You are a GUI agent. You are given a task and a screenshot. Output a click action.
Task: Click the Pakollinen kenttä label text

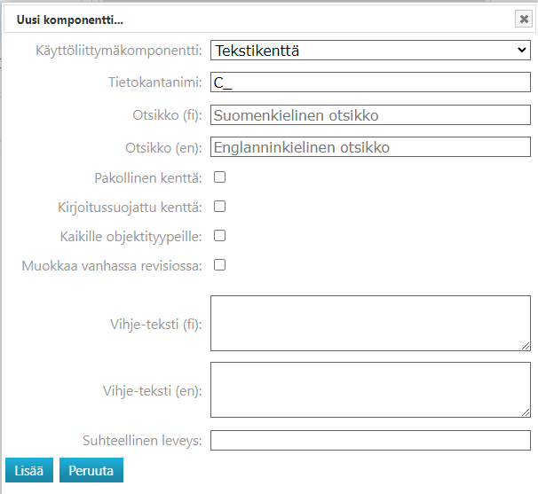[148, 178]
